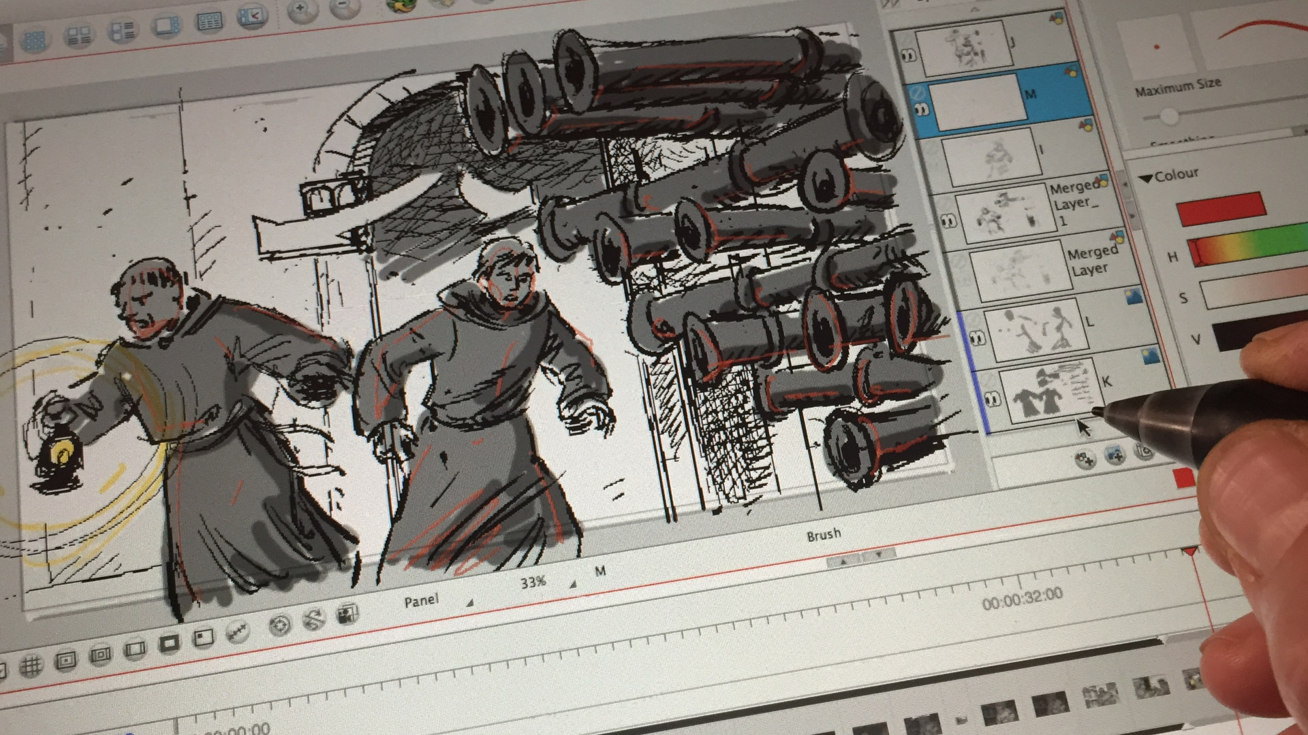Click the brush tip dot preview
Image resolution: width=1308 pixels, height=735 pixels.
pos(1156,47)
